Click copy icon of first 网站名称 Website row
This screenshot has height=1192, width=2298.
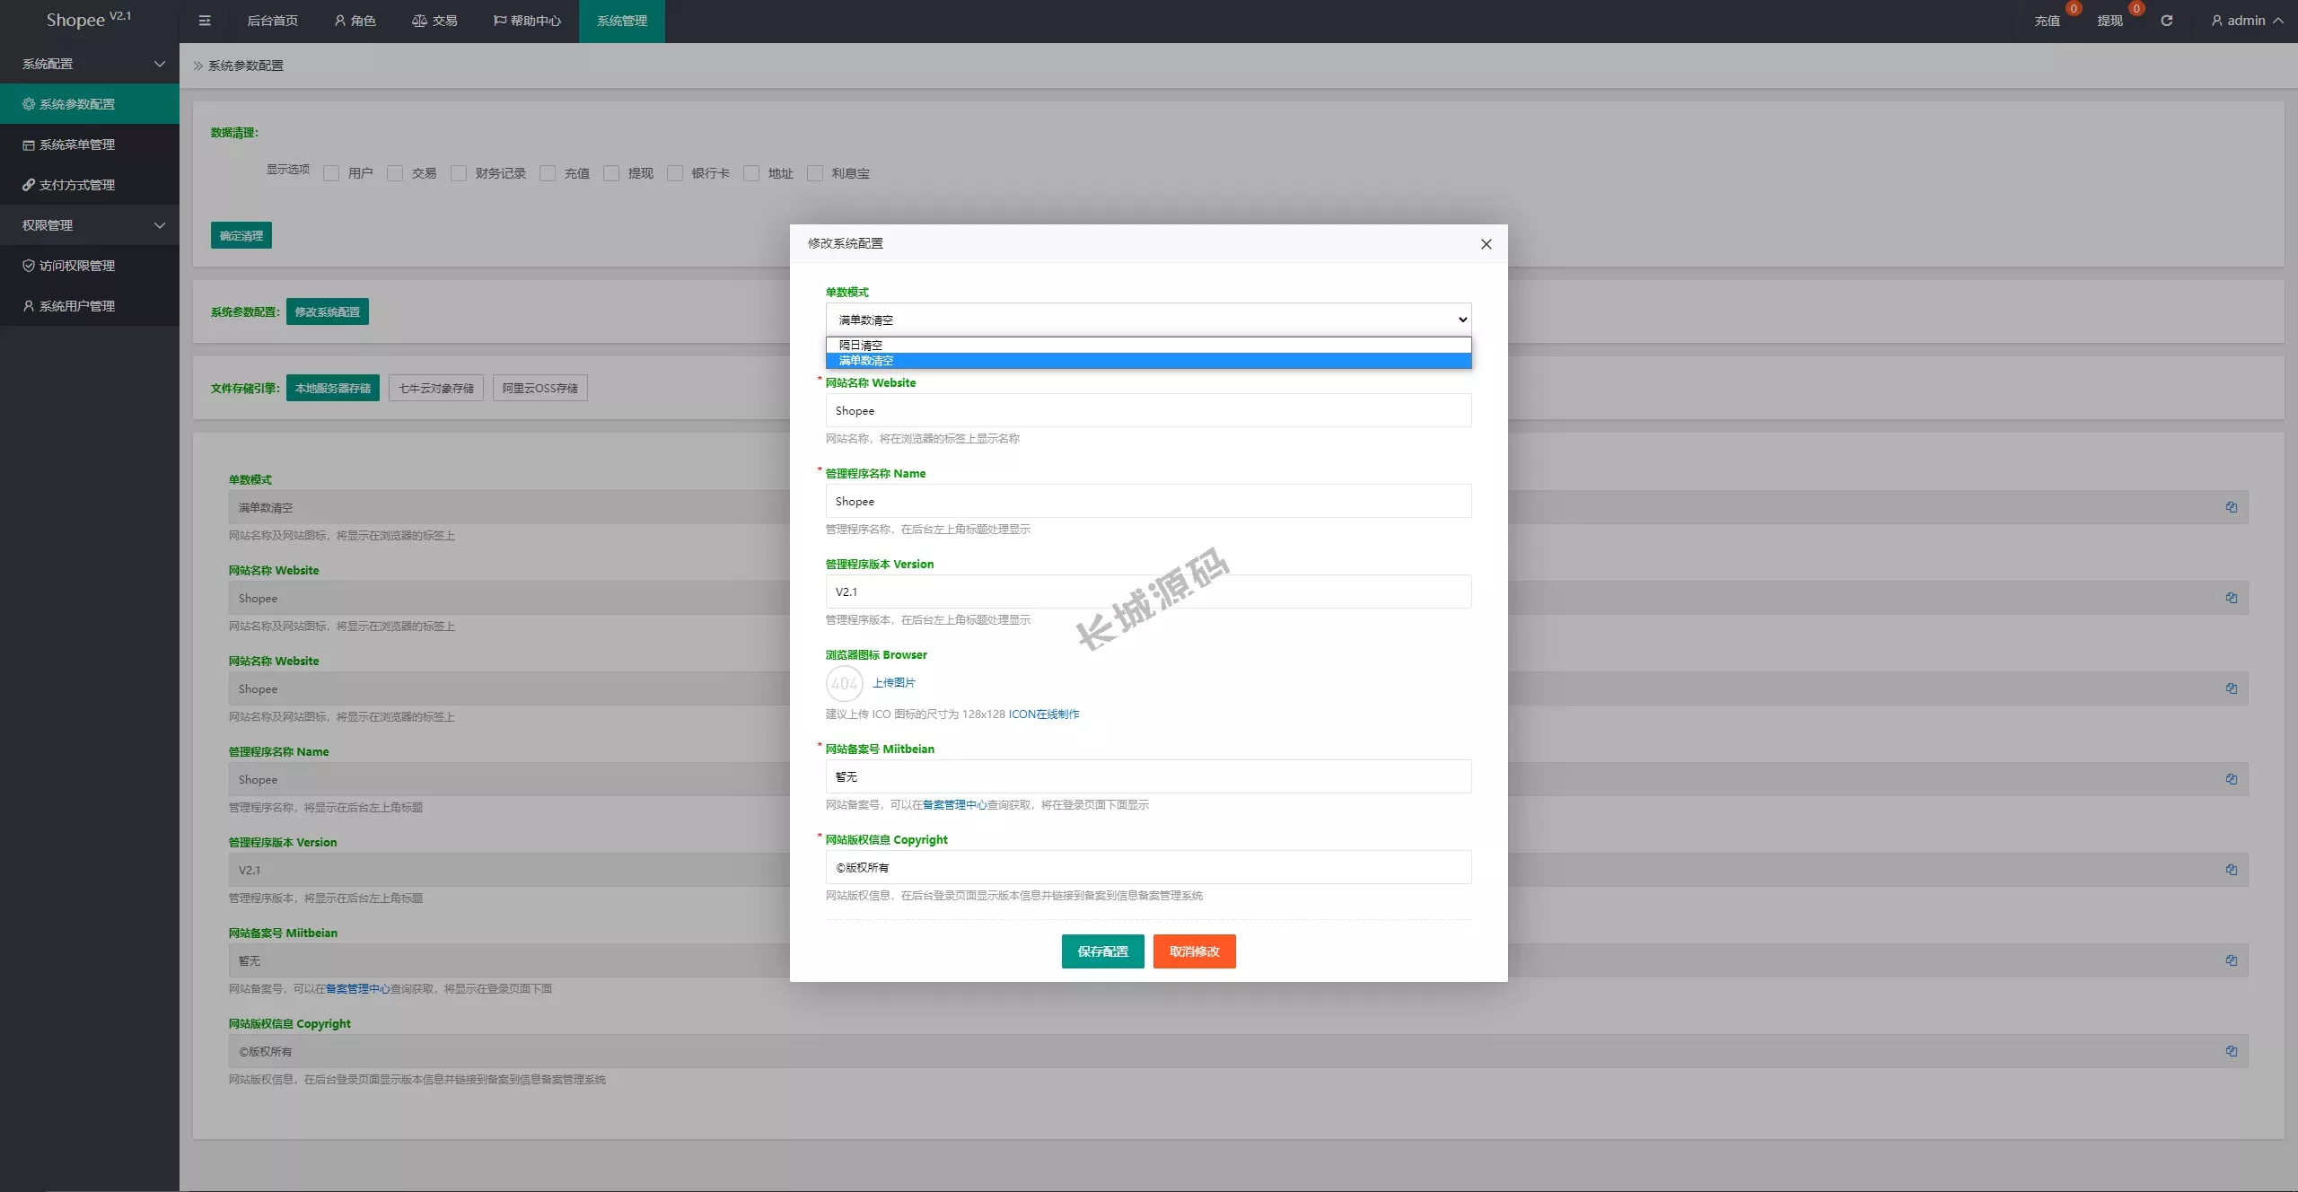(x=2231, y=598)
